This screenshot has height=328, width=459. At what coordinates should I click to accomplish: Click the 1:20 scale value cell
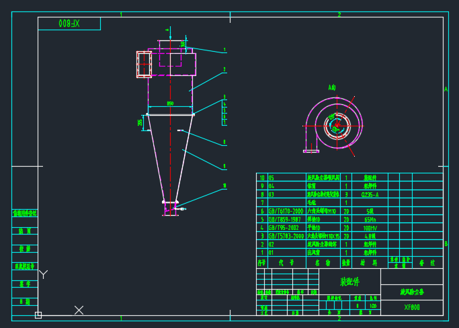373,306
